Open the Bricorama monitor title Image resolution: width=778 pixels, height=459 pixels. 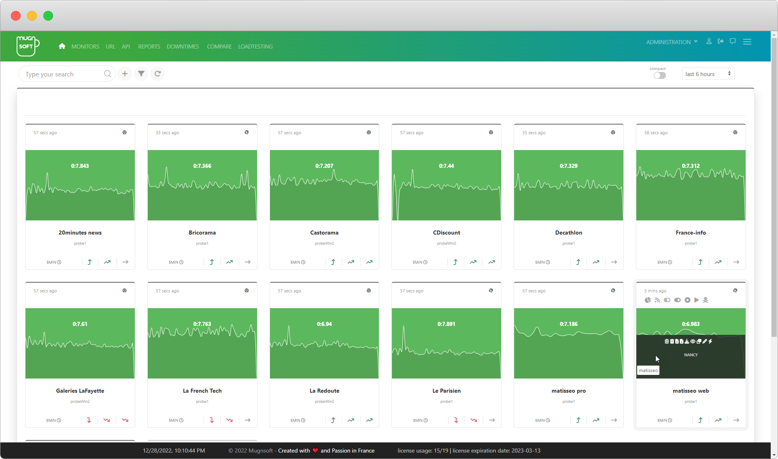click(202, 233)
